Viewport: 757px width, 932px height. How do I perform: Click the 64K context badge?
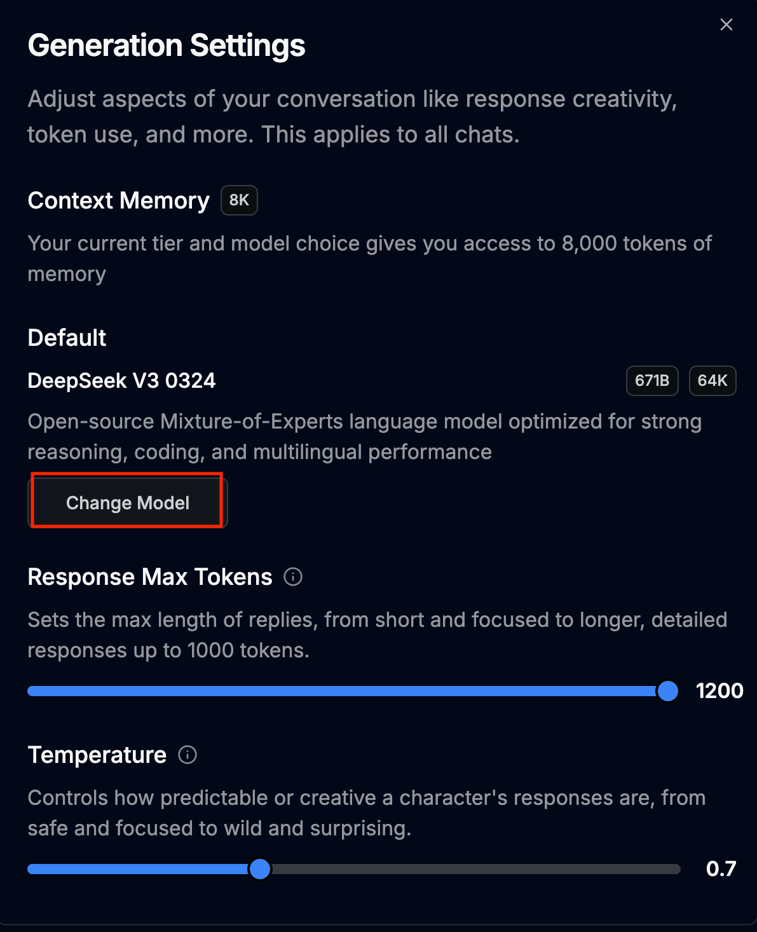(713, 381)
